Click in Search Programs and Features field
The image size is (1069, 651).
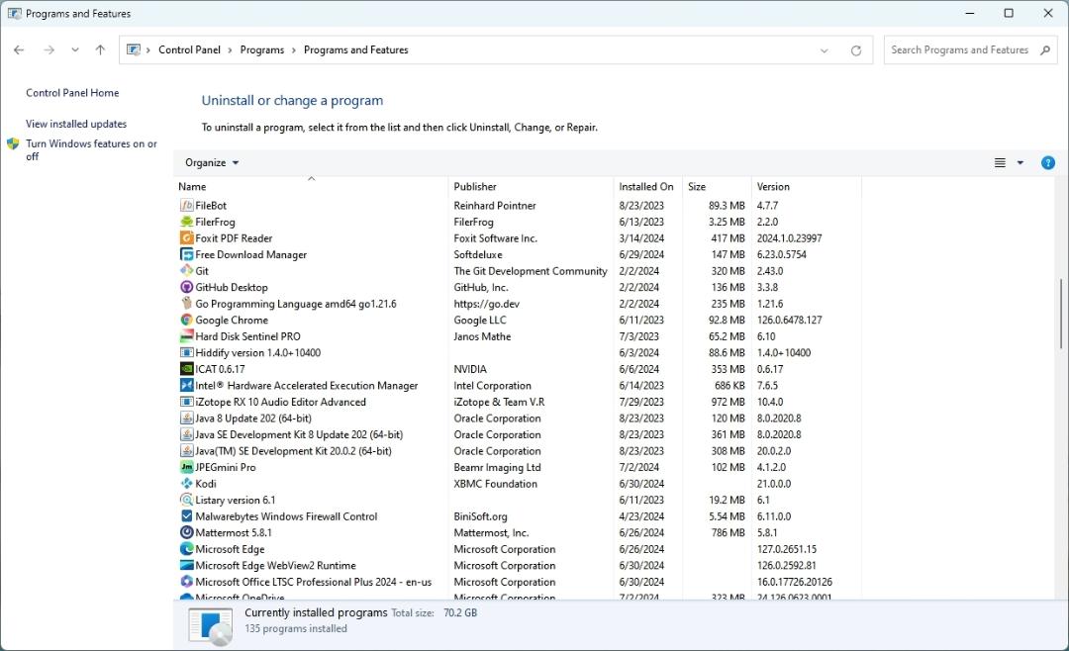959,49
